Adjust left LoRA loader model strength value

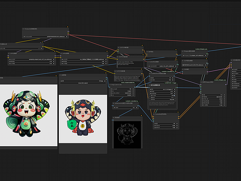[32, 61]
